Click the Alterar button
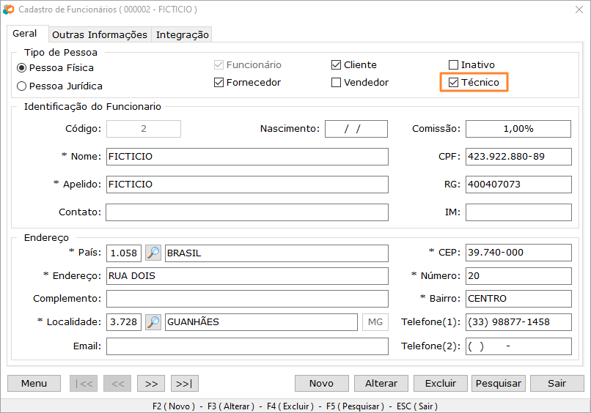The height and width of the screenshot is (413, 591). (381, 383)
